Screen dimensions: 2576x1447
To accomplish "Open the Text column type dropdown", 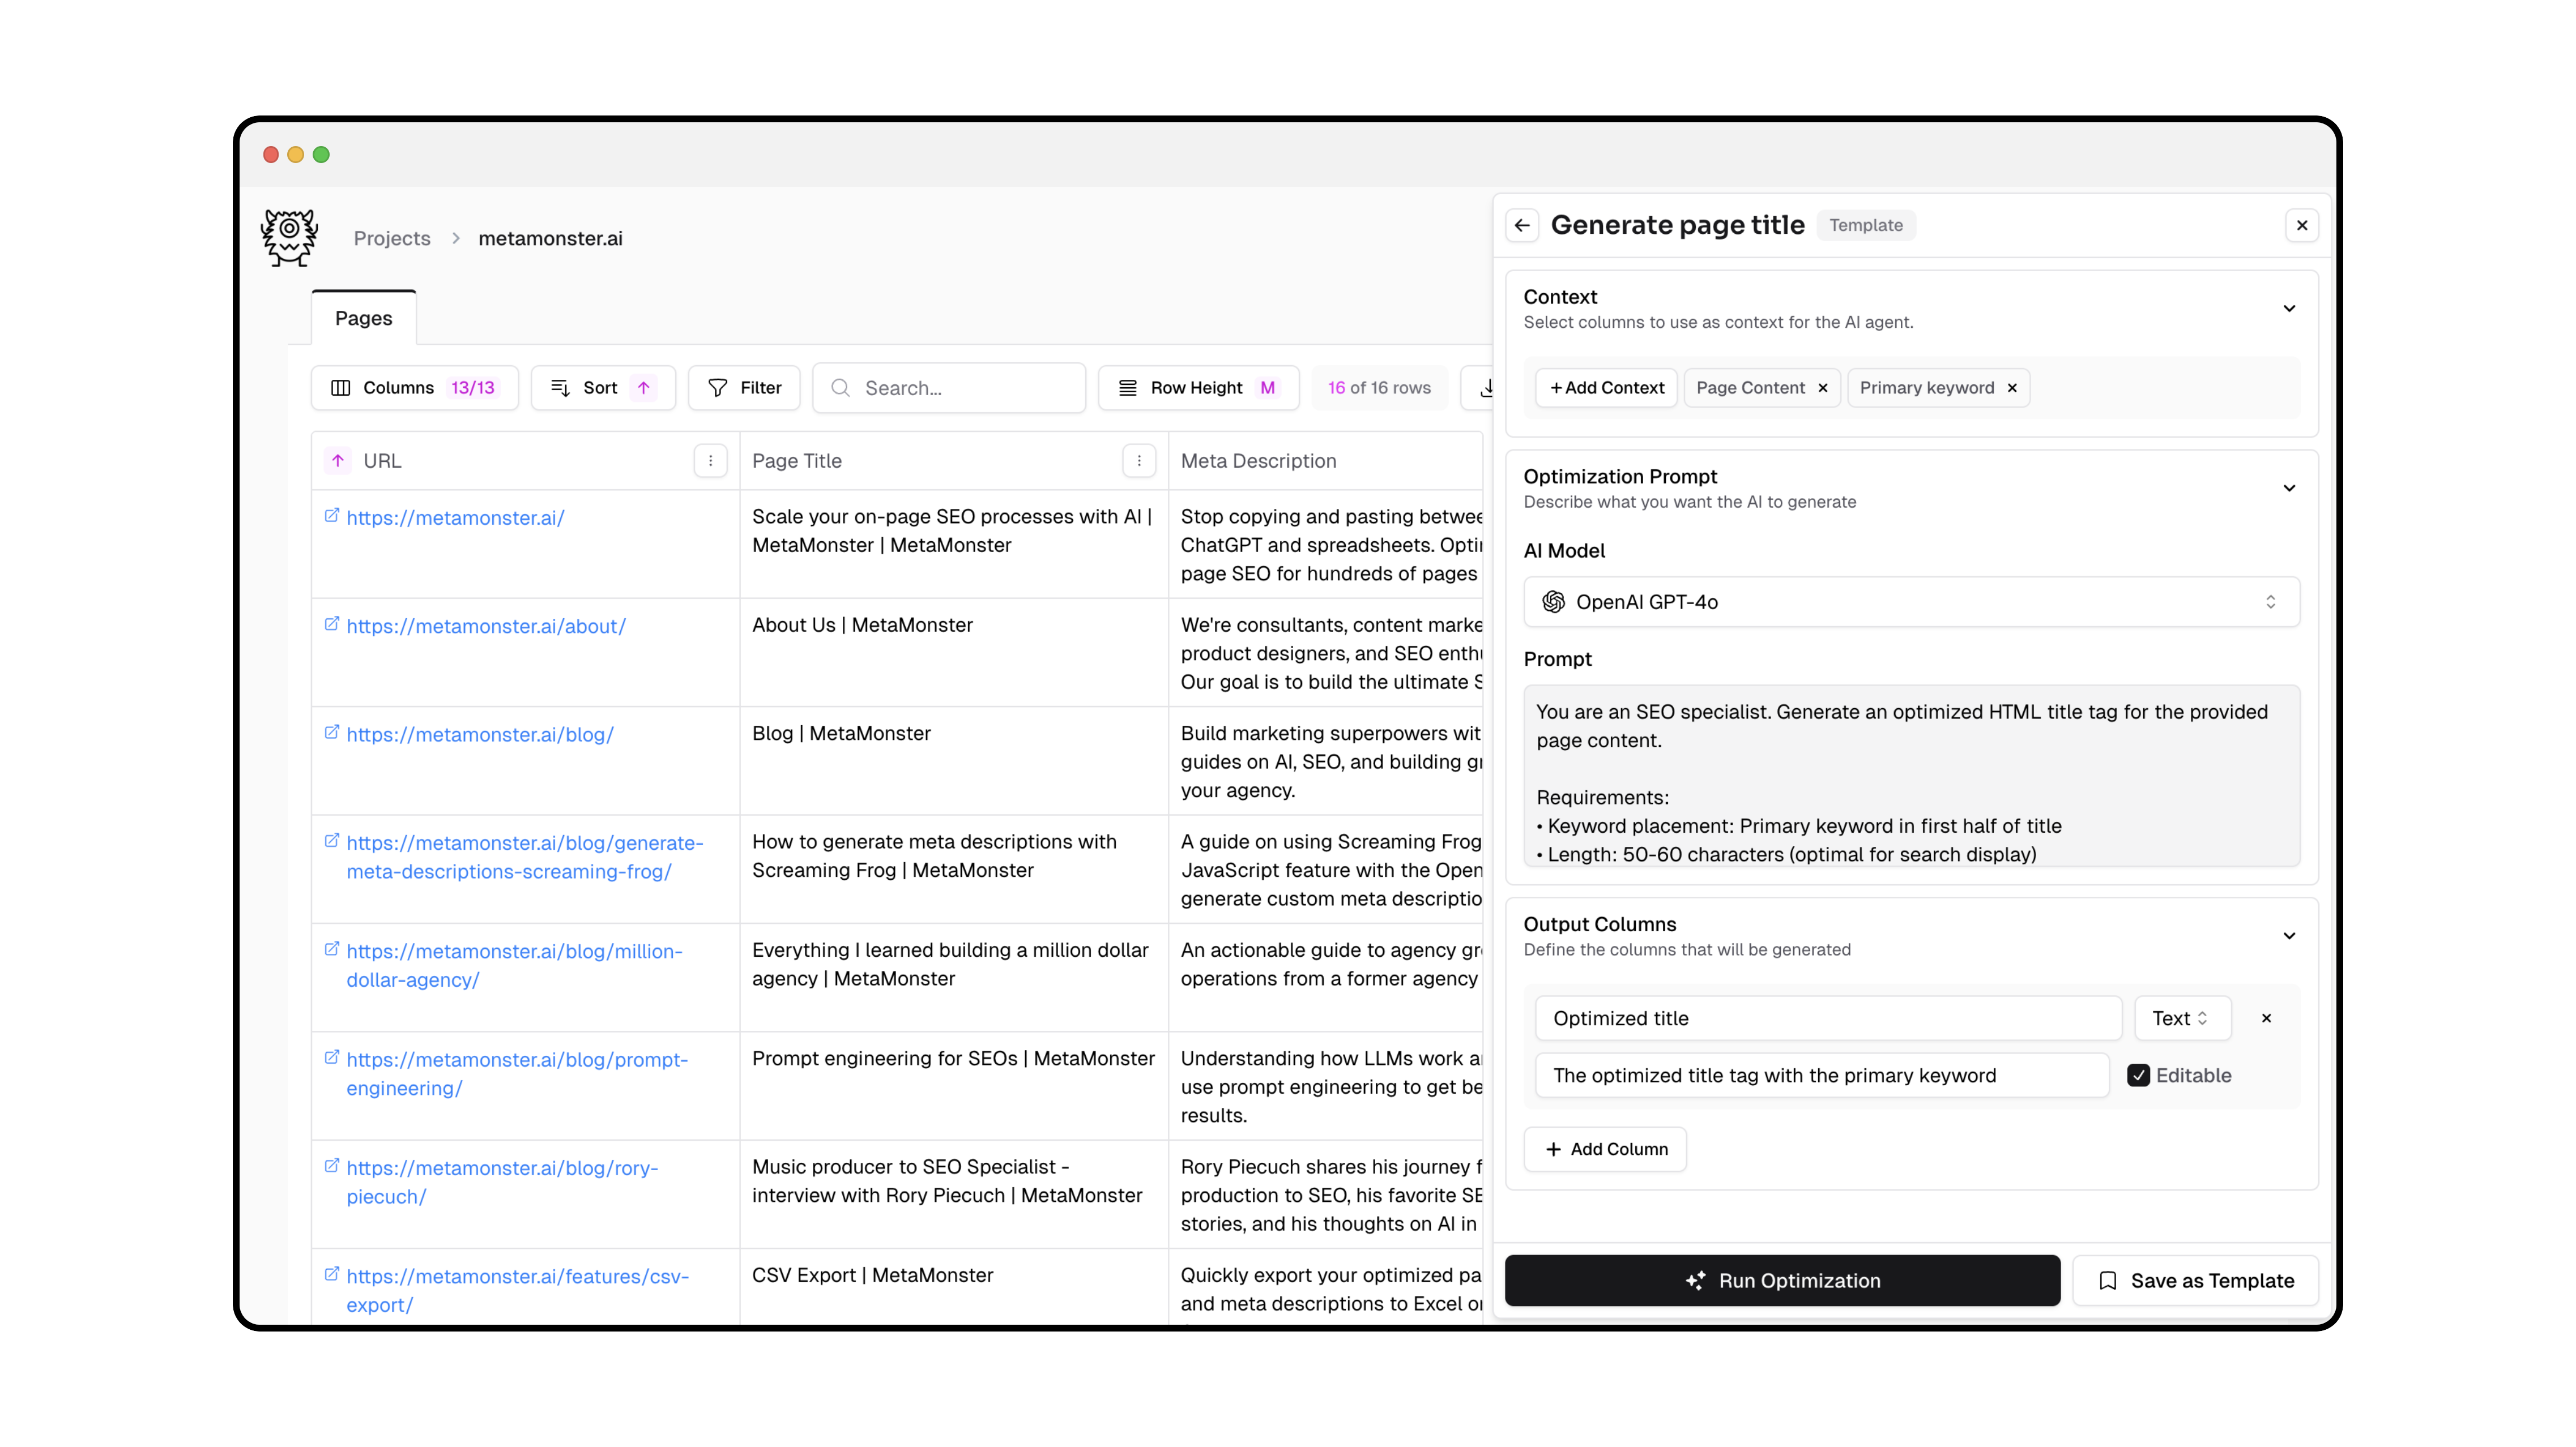I will point(2182,1018).
